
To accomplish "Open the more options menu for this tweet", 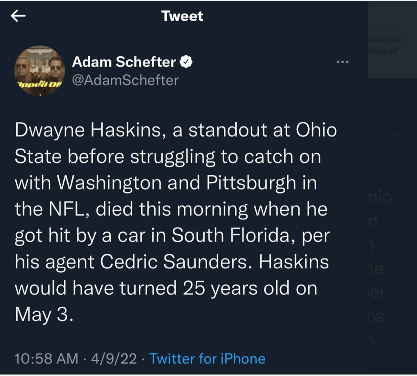I will tap(343, 62).
